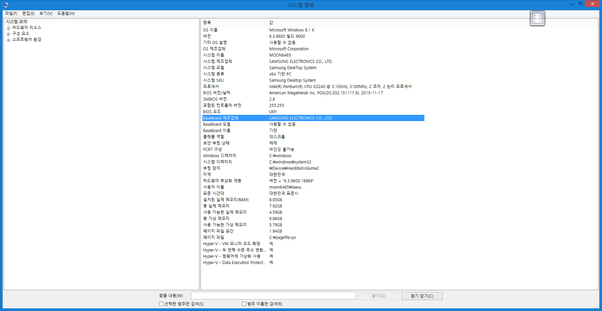Select the 총 가상 메모리 row
Viewport: 602px width, 311px height.
pyautogui.click(x=313, y=219)
